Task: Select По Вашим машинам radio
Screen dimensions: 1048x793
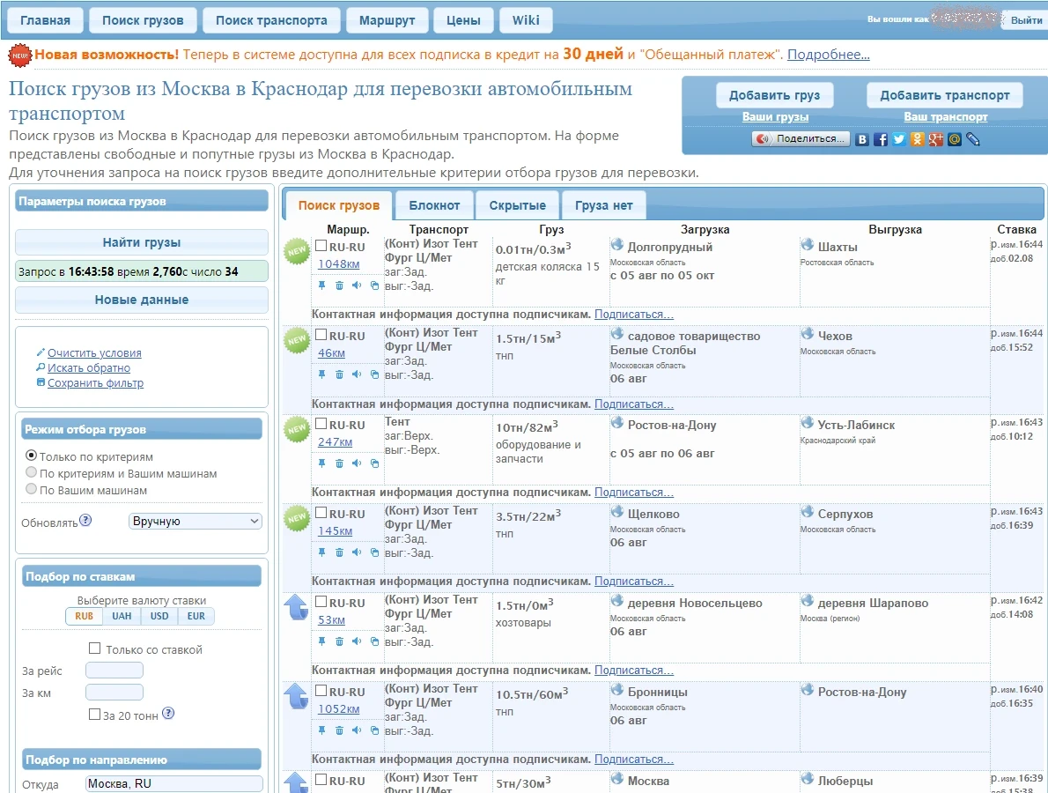Action: coord(31,489)
